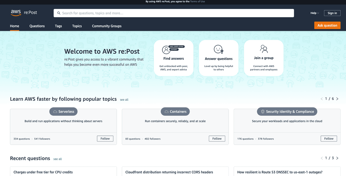The image size is (346, 176).
Task: Open the Community Groups section
Action: pyautogui.click(x=107, y=26)
